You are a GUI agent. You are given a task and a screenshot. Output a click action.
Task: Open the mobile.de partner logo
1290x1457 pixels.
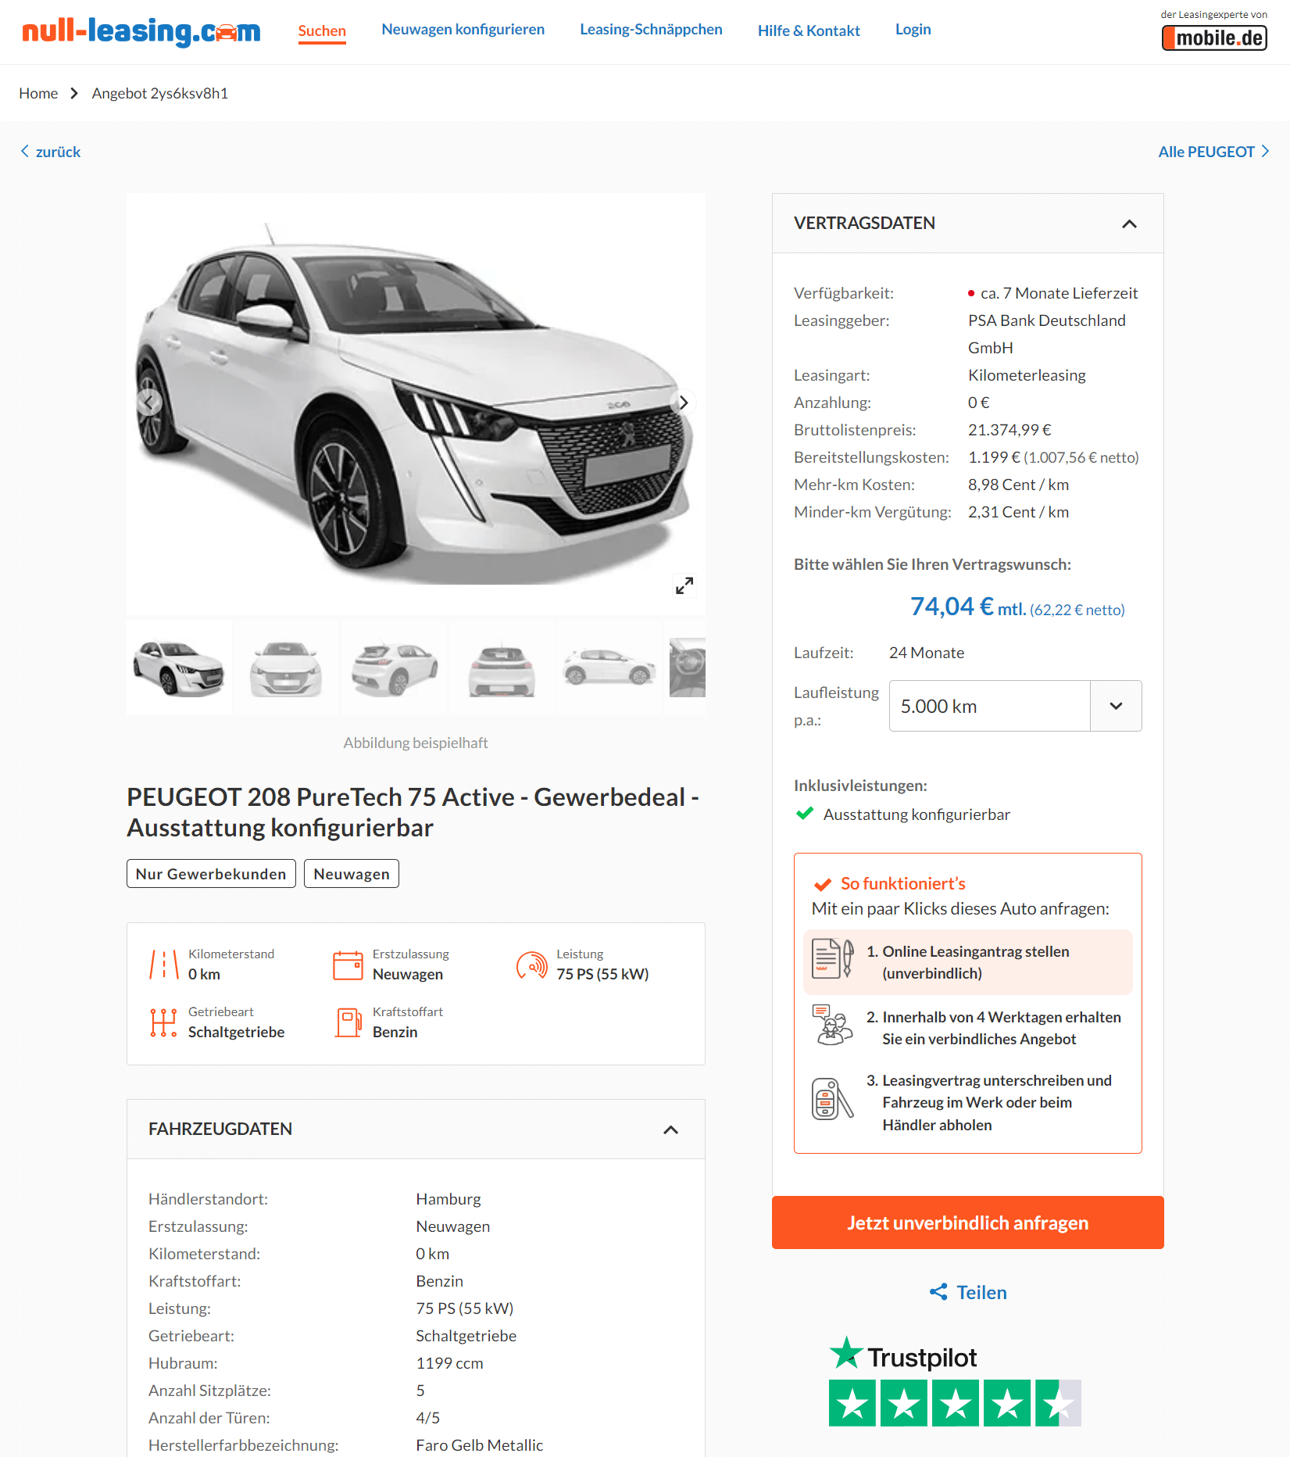click(x=1214, y=38)
